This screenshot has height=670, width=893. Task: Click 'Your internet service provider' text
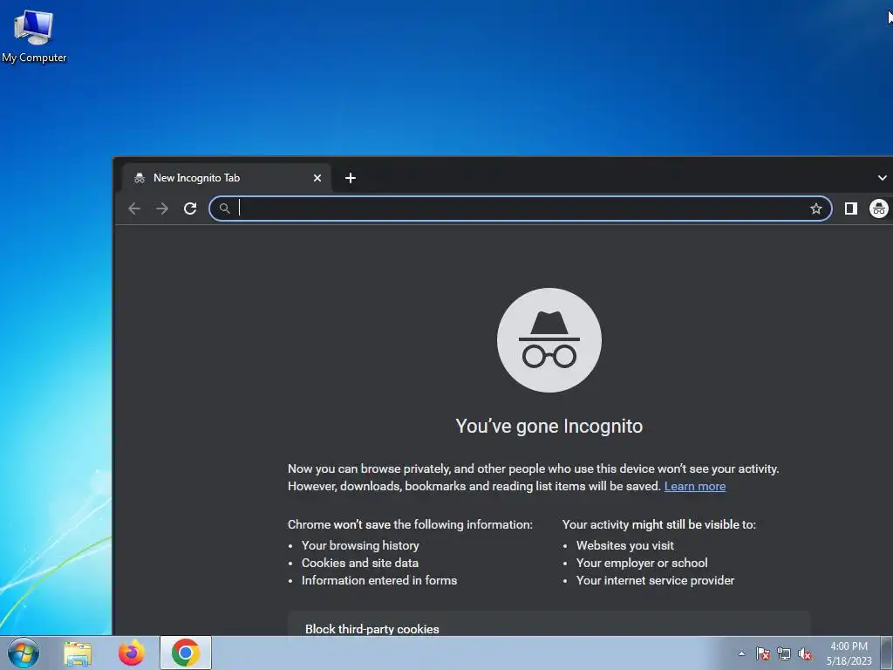(x=656, y=580)
